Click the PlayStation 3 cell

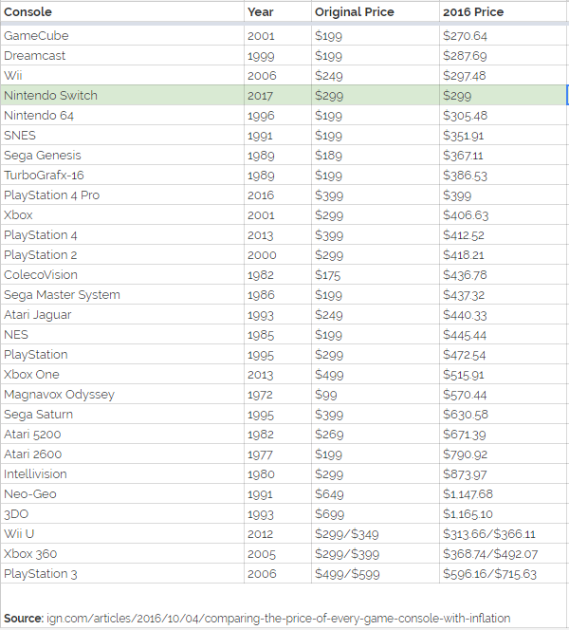tap(122, 573)
